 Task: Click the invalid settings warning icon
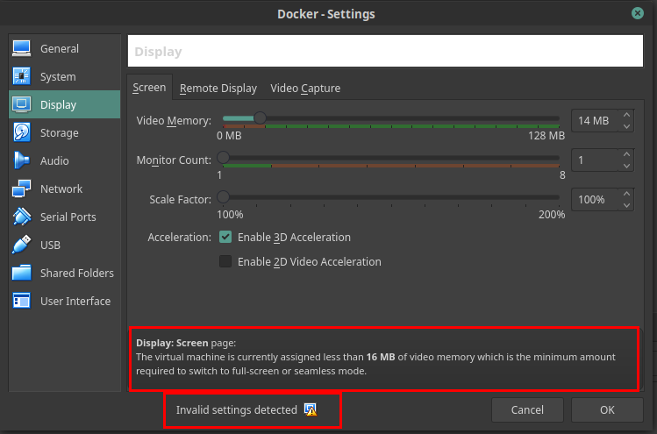coord(311,409)
